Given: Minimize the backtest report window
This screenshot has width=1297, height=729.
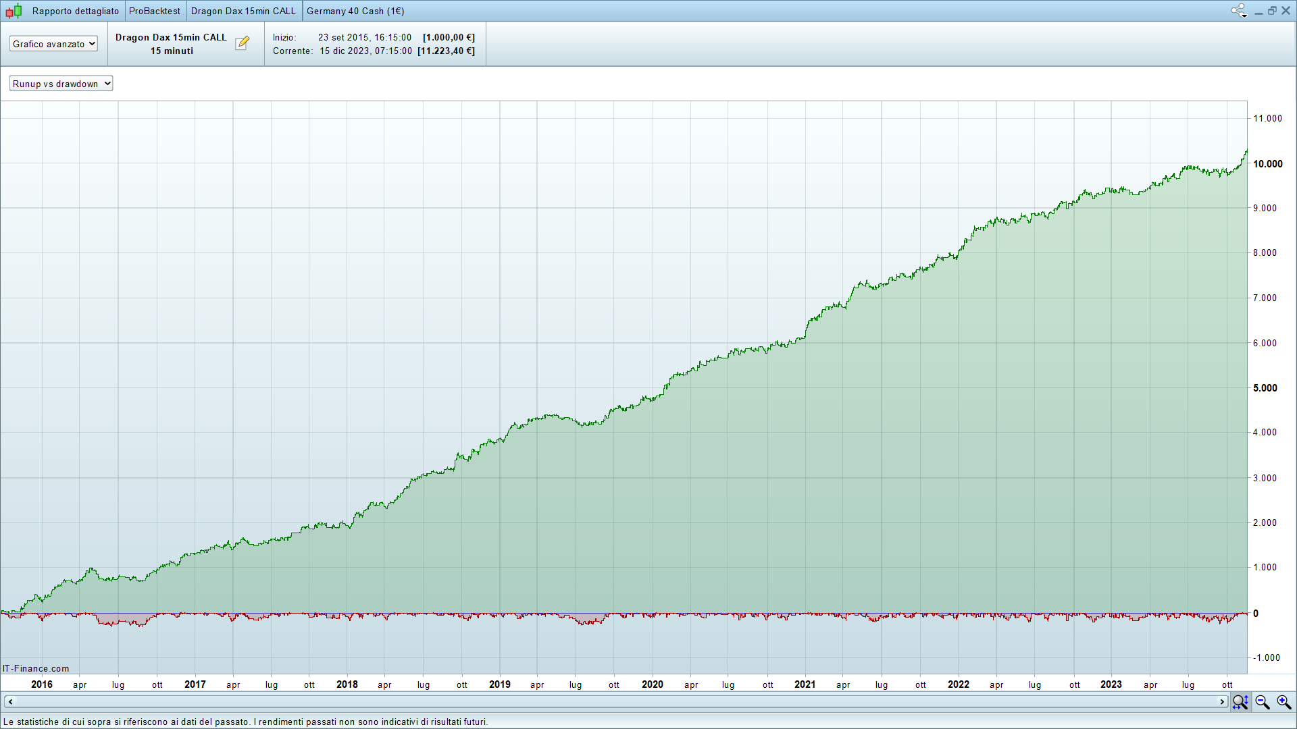Looking at the screenshot, I should tap(1258, 12).
